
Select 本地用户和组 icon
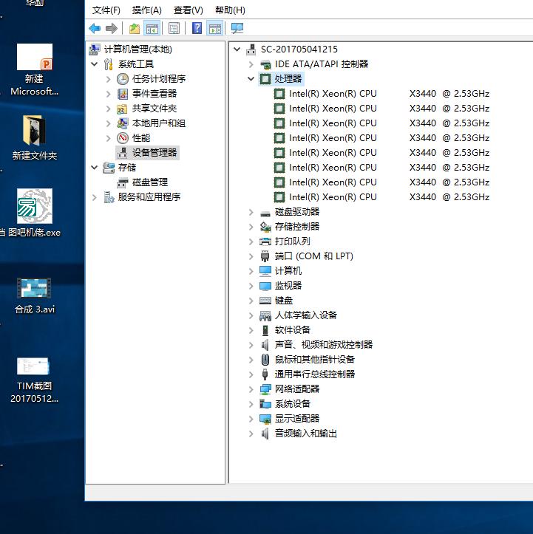[x=122, y=123]
